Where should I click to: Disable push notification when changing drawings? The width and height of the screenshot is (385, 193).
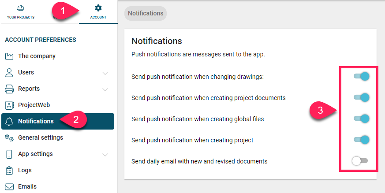(362, 76)
